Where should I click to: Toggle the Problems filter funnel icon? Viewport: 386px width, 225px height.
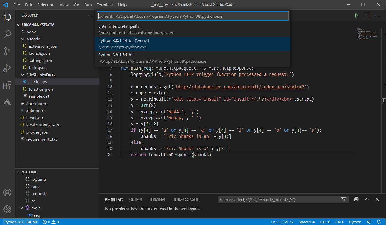(343, 199)
